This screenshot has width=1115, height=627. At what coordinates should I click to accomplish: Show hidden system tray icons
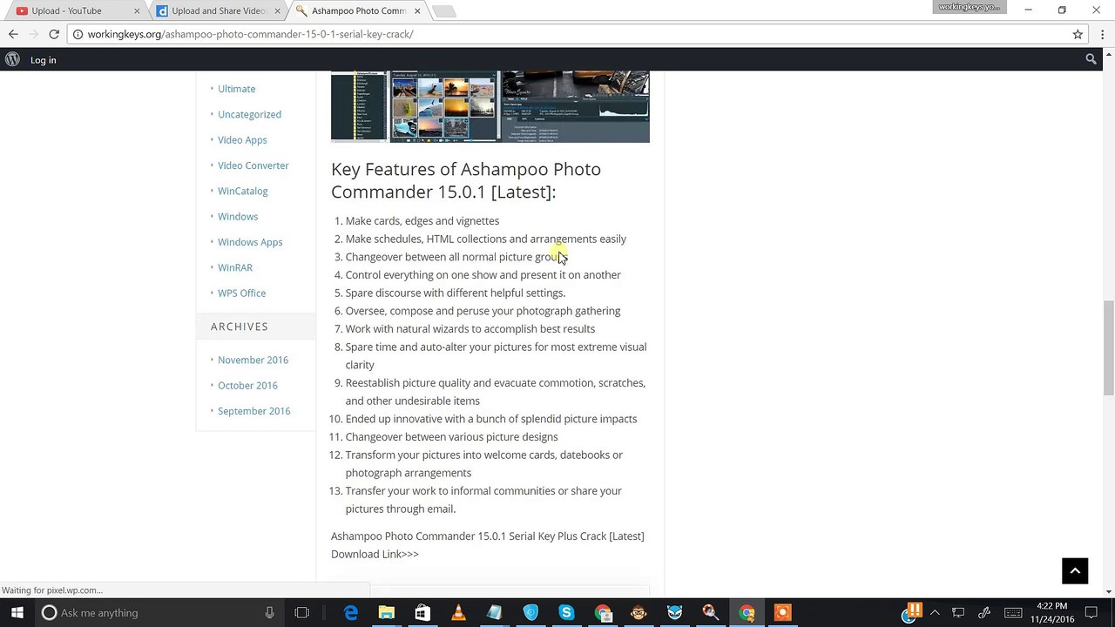[935, 613]
